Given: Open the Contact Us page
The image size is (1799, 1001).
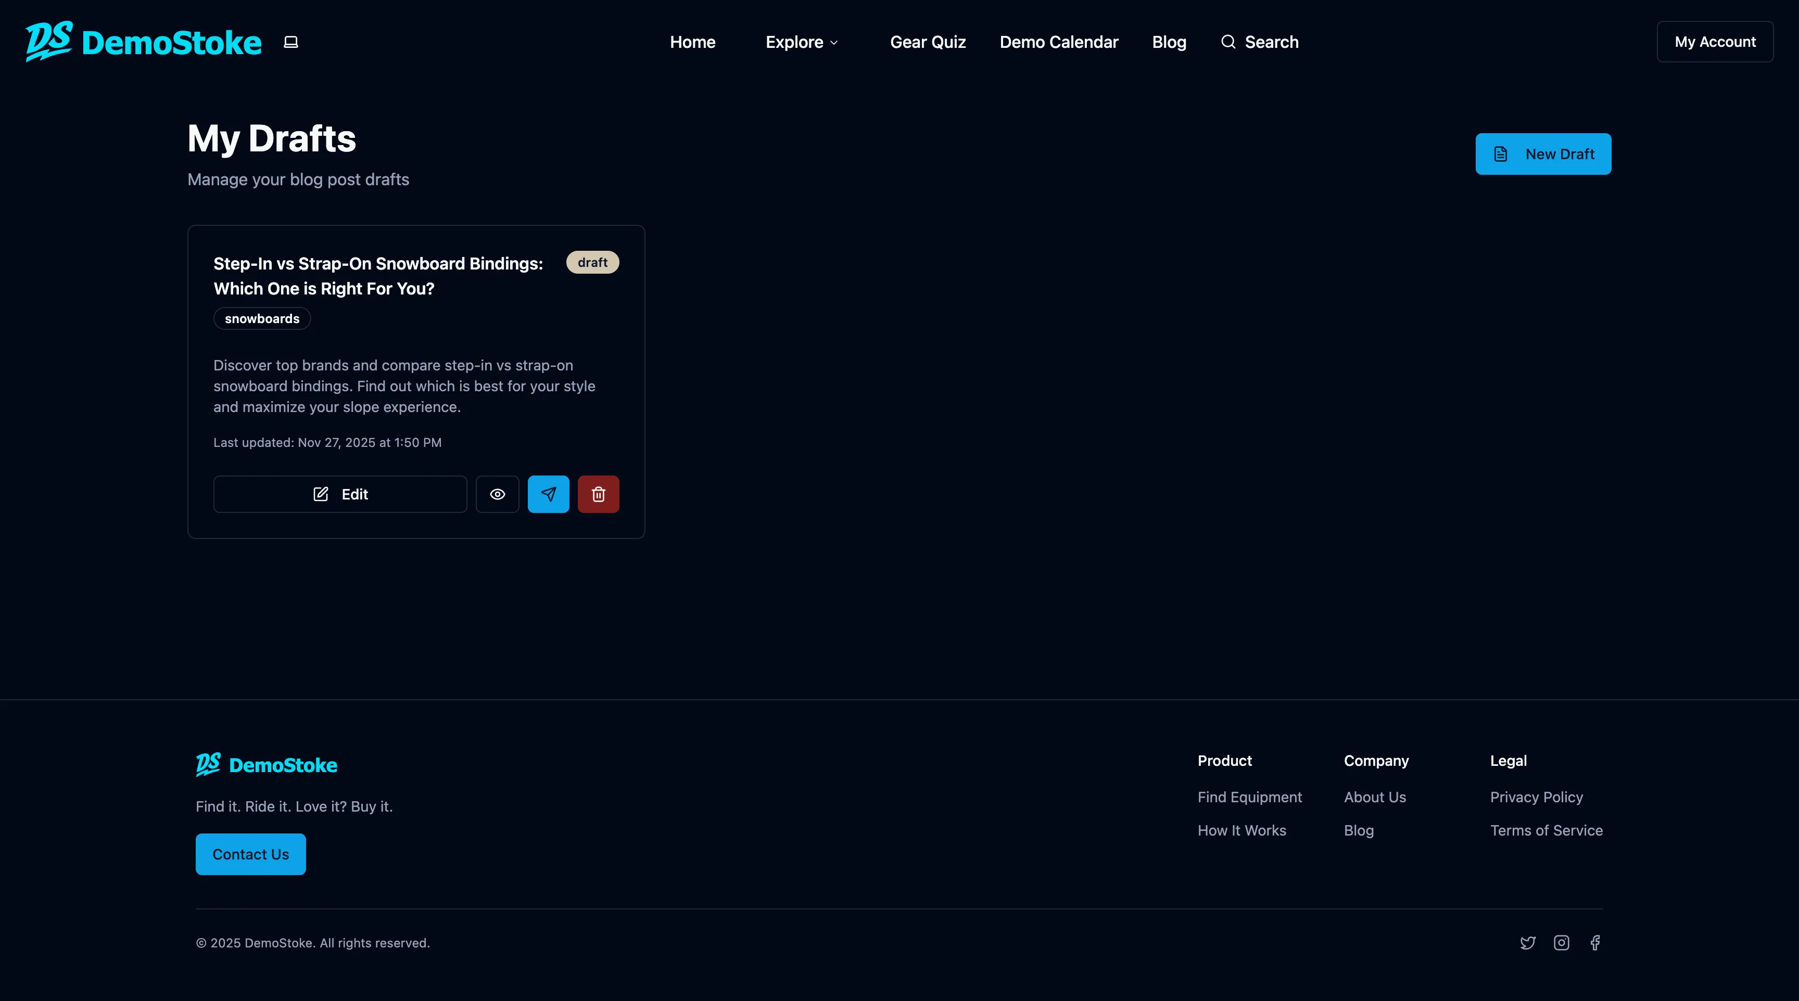Looking at the screenshot, I should (x=250, y=854).
